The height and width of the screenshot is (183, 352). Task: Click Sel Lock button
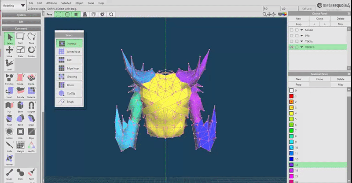coord(307,8)
